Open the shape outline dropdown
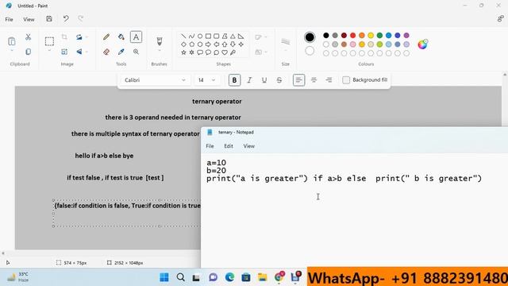Screen dimensions: 508x286 pyautogui.click(x=261, y=37)
